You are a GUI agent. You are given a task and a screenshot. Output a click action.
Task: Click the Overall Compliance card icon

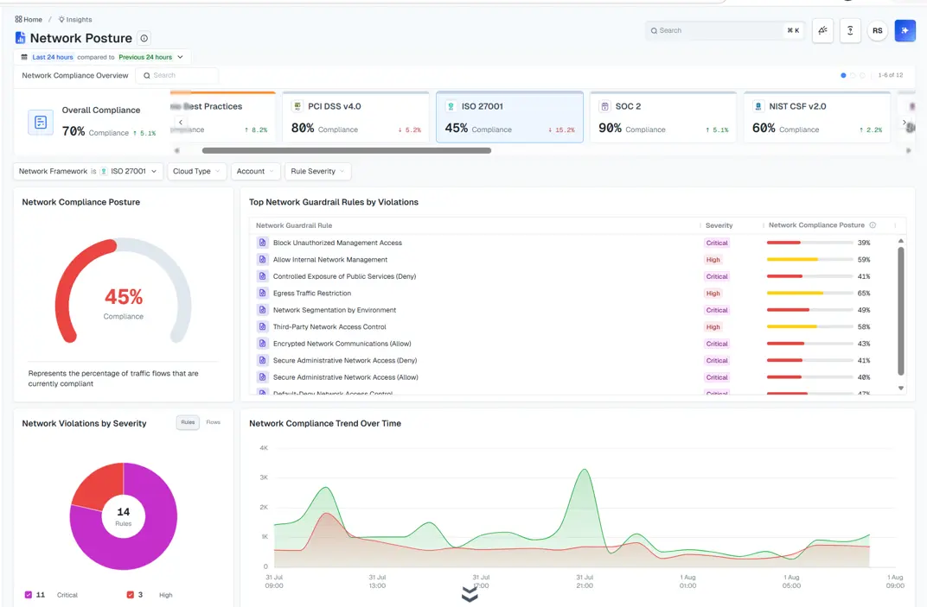click(41, 123)
